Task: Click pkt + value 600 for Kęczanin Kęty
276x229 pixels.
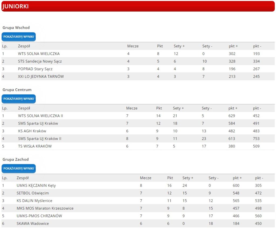Action: click(236, 185)
